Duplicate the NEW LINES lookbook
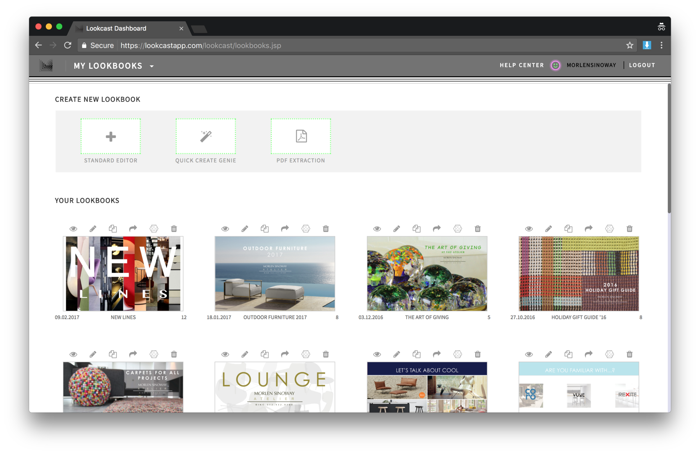The height and width of the screenshot is (454, 700). point(113,228)
